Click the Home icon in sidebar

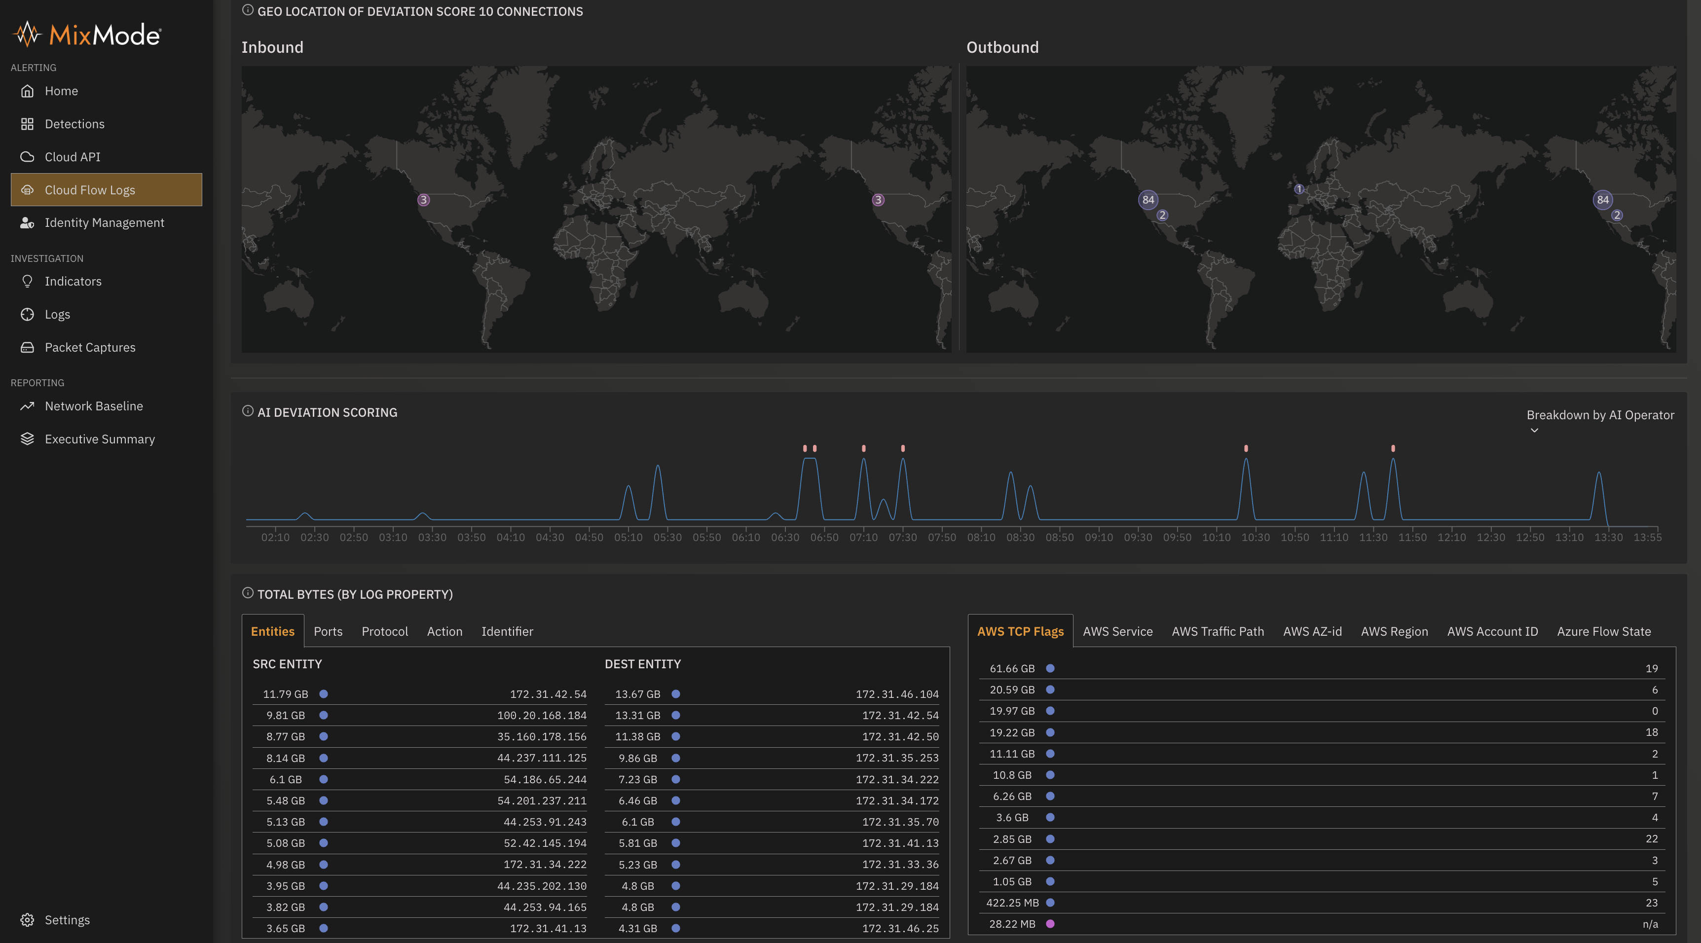27,91
